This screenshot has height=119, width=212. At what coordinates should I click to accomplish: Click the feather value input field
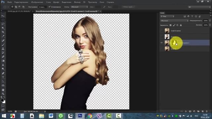coord(42,7)
